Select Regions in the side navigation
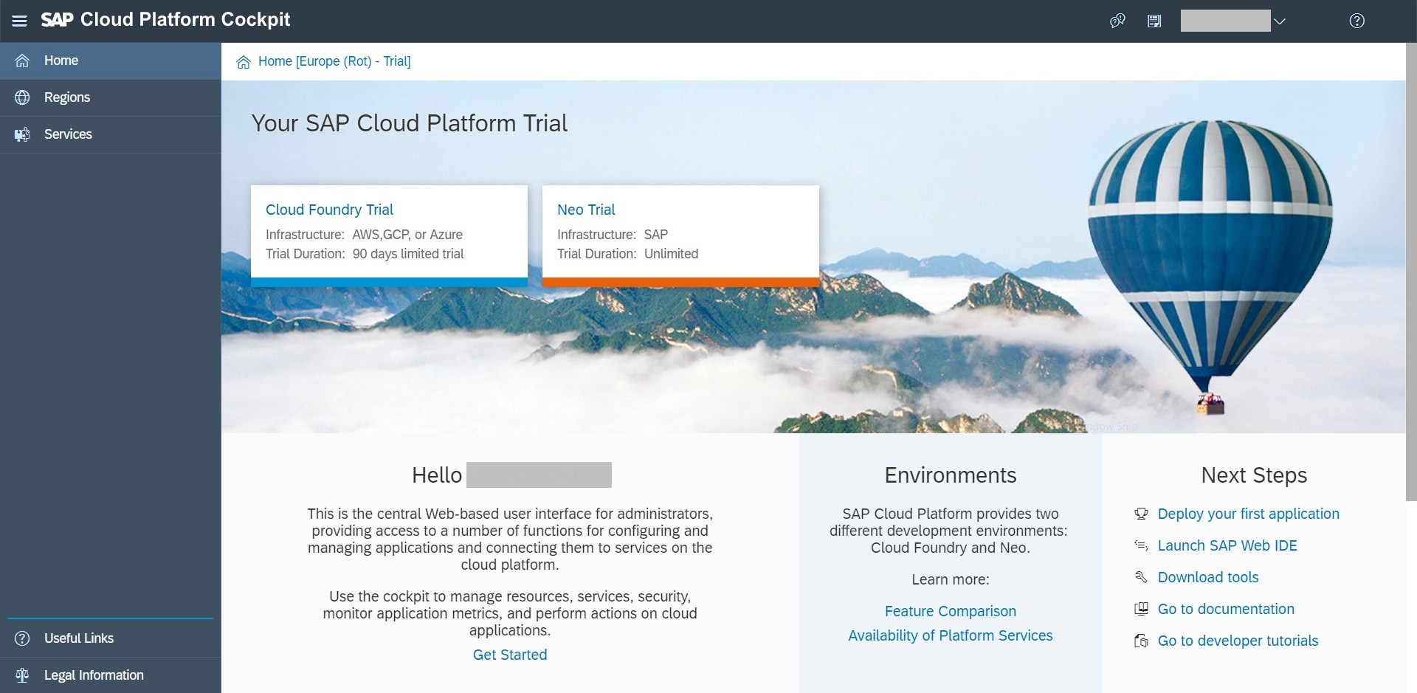The height and width of the screenshot is (693, 1417). pos(111,97)
